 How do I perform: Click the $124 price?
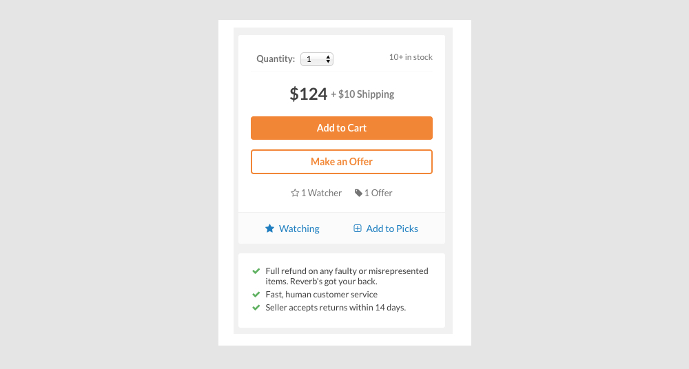click(308, 94)
